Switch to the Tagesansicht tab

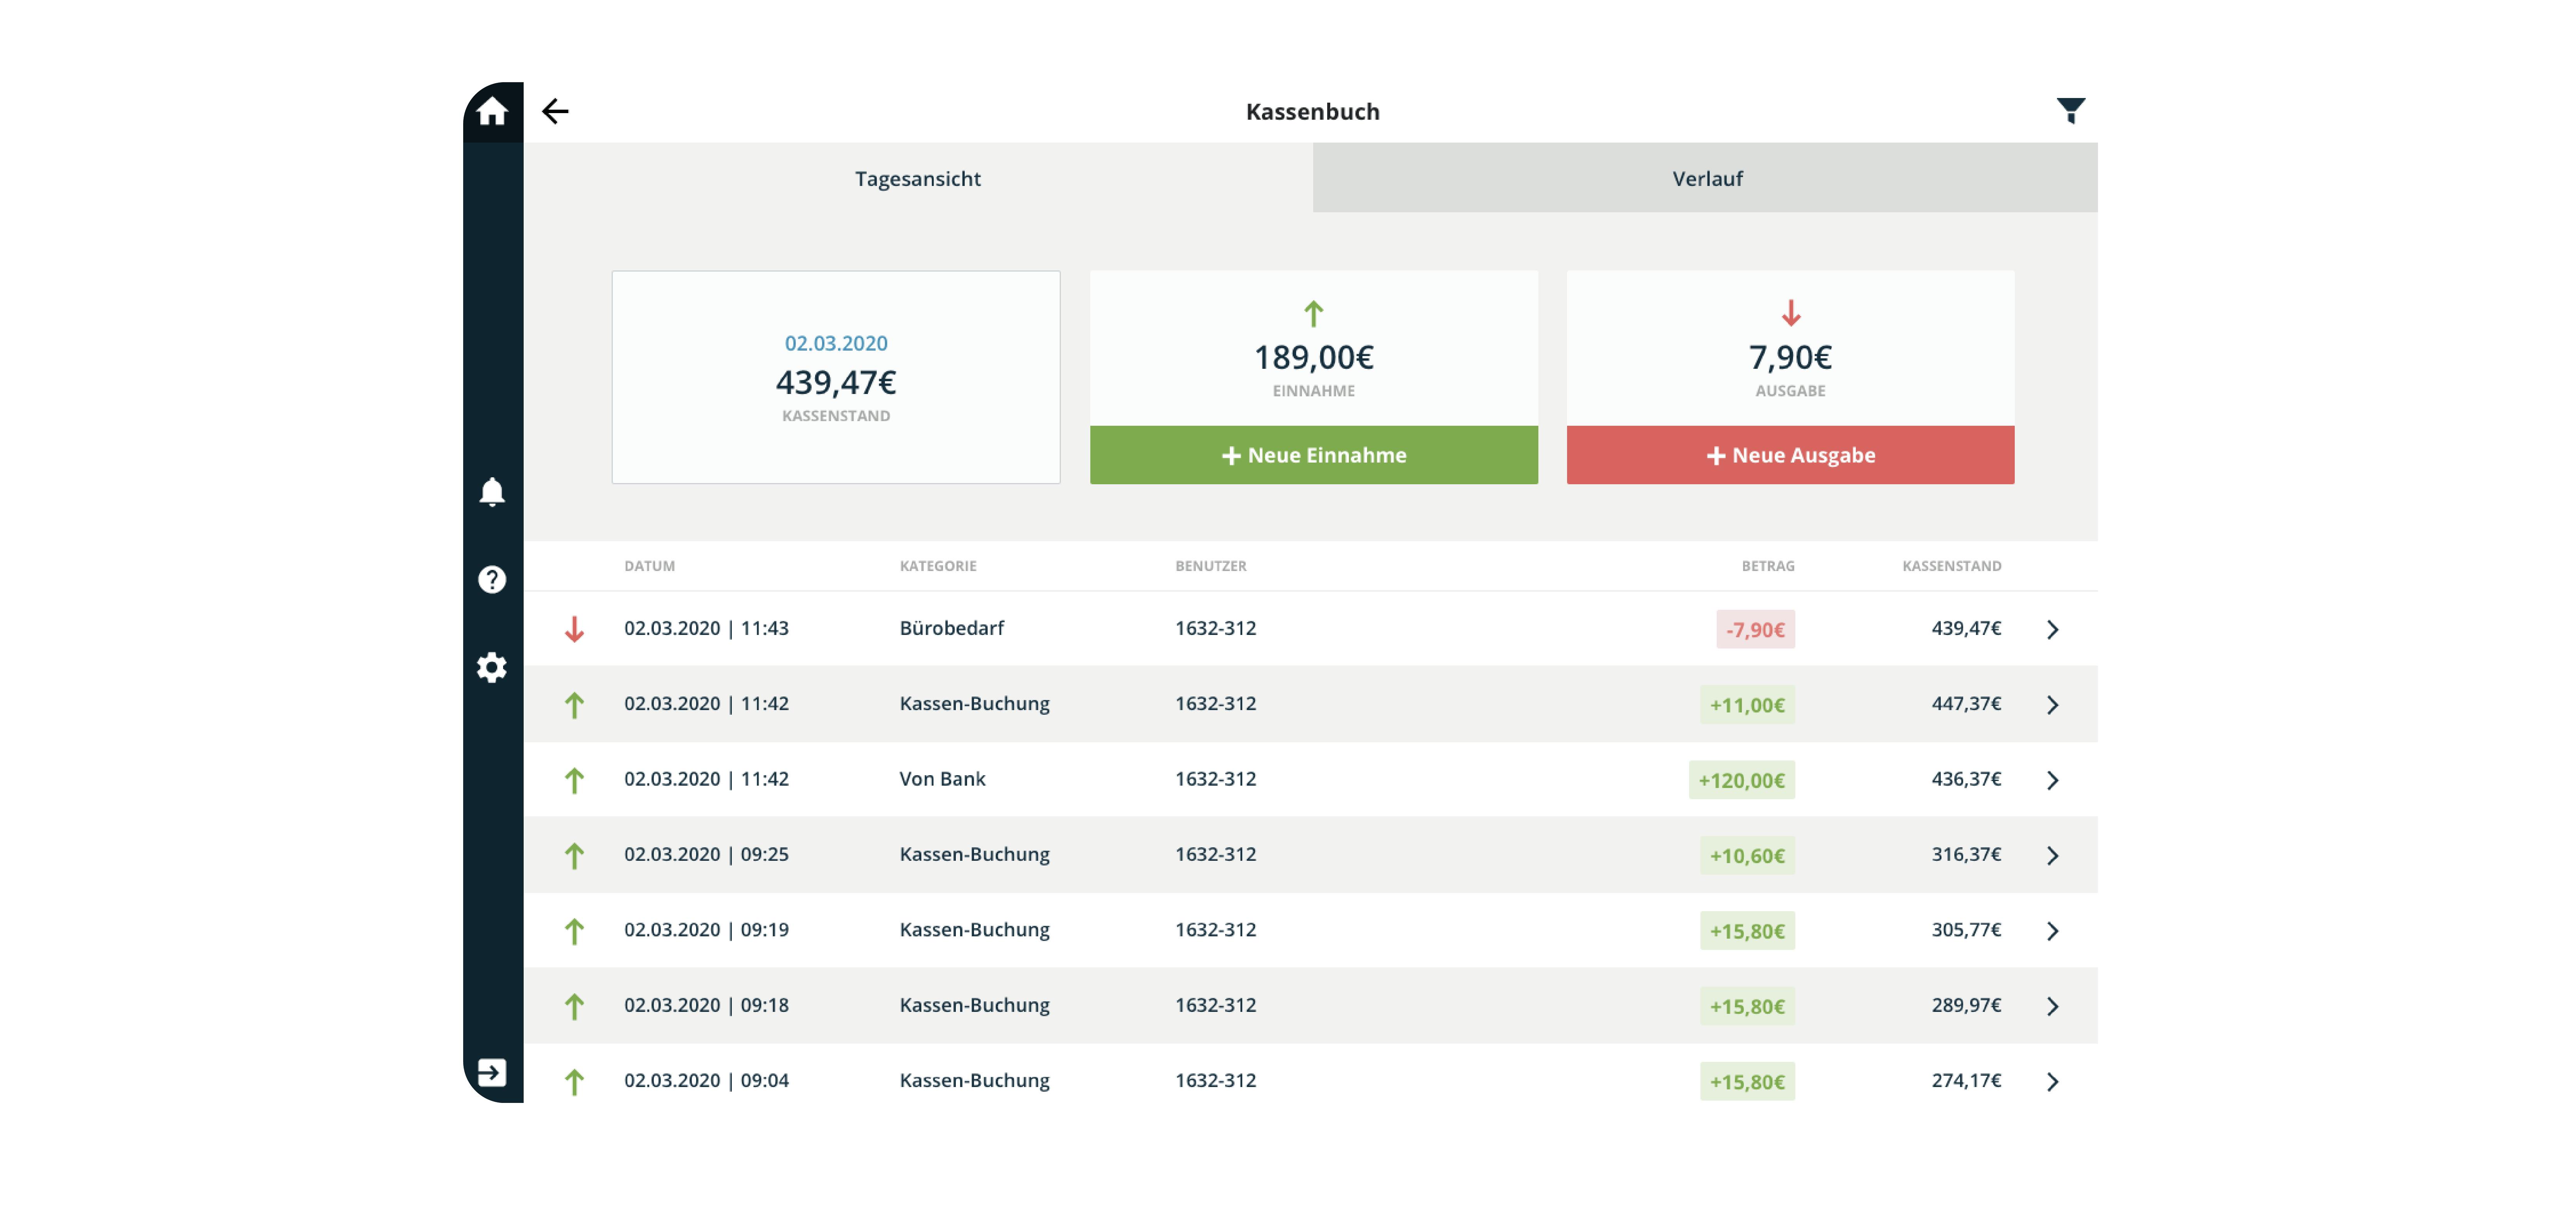click(917, 178)
